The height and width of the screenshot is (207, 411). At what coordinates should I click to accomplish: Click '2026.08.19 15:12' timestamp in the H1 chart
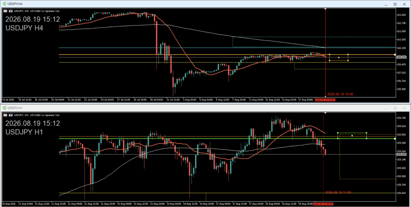tap(33, 123)
